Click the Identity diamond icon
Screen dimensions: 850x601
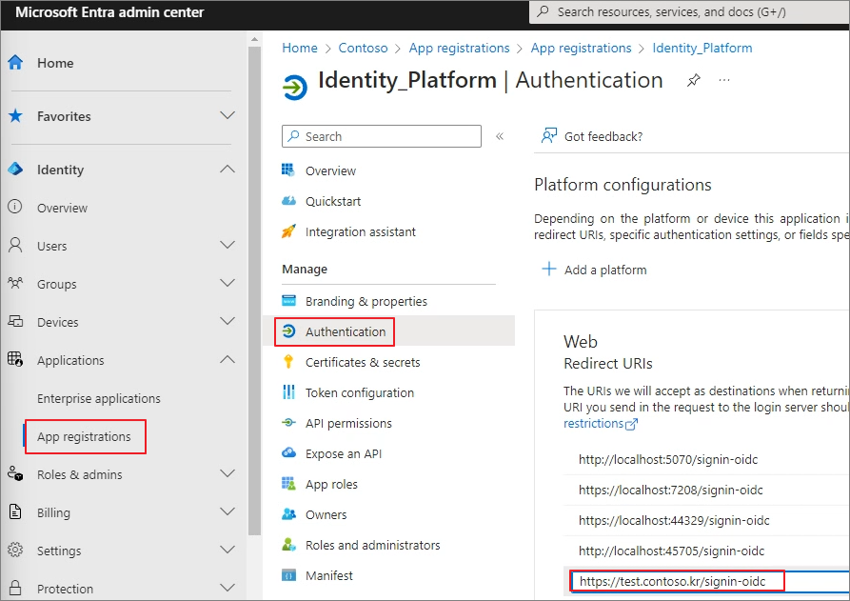coord(15,170)
